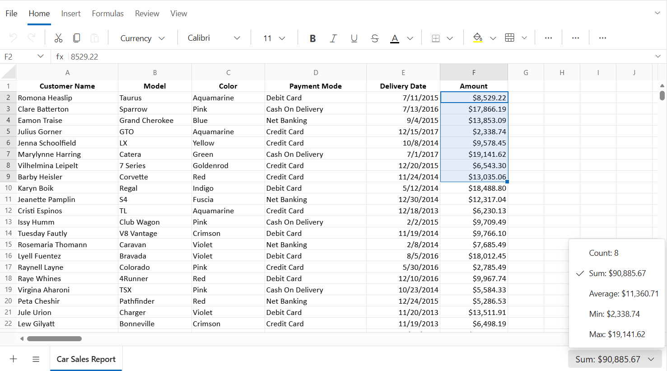Open the Insert ribbon tab
Screen dimensions: 667x371
71,14
